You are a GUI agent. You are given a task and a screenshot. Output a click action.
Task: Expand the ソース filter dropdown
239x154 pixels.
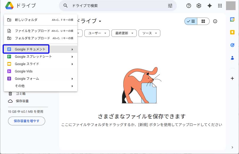coord(149,33)
